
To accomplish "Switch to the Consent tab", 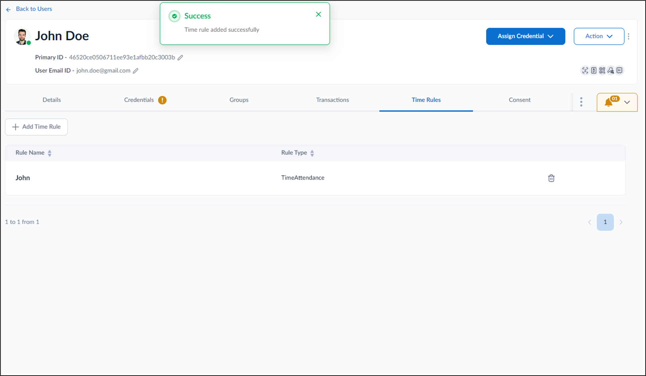I will click(519, 100).
